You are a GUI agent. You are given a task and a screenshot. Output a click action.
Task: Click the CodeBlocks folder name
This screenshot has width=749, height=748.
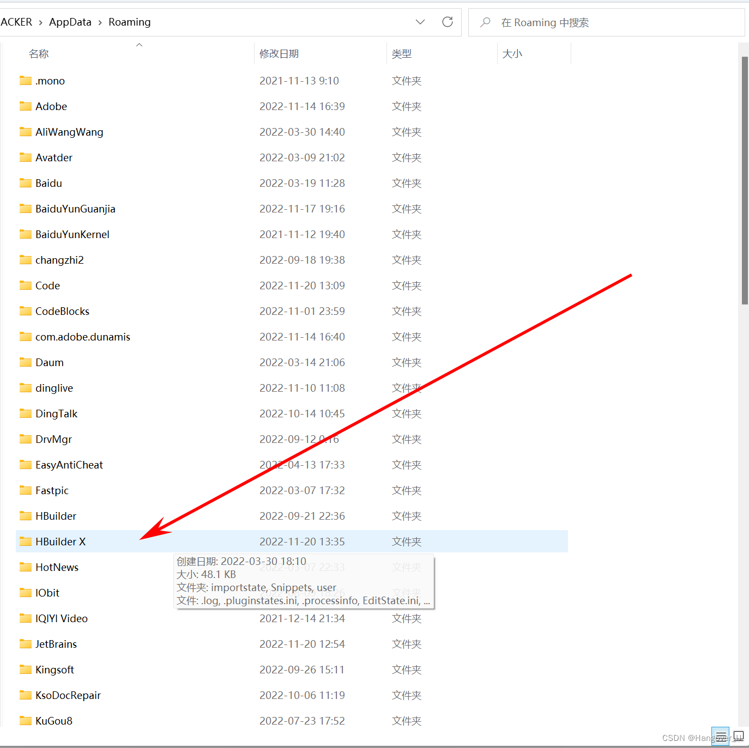(x=62, y=311)
